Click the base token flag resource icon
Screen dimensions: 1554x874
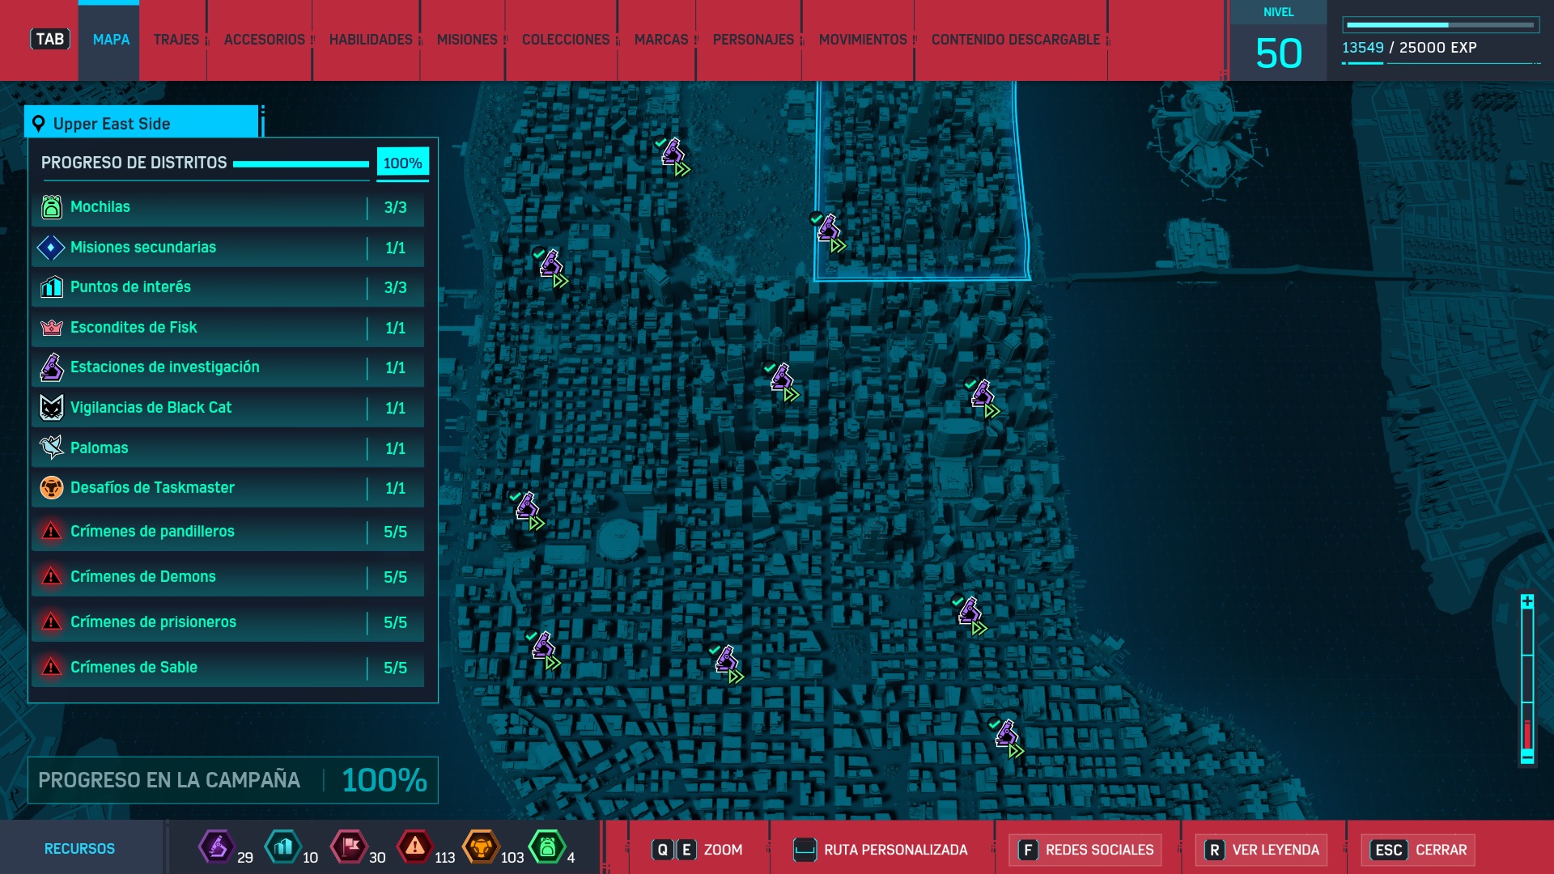click(x=349, y=847)
